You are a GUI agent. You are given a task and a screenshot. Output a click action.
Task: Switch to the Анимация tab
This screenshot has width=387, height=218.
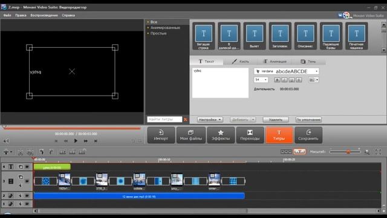click(x=275, y=61)
